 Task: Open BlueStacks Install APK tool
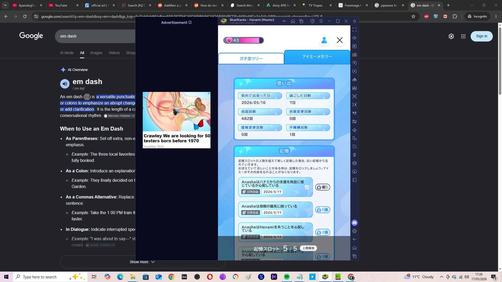point(355,88)
